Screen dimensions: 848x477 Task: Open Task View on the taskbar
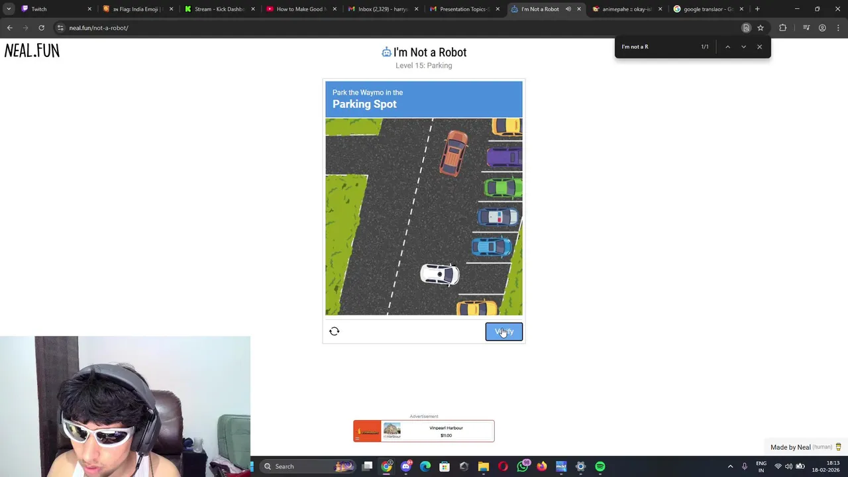tap(368, 466)
